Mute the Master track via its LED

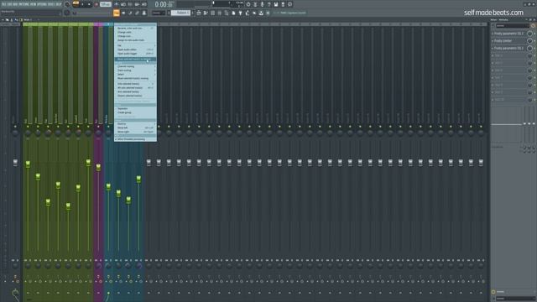click(15, 127)
